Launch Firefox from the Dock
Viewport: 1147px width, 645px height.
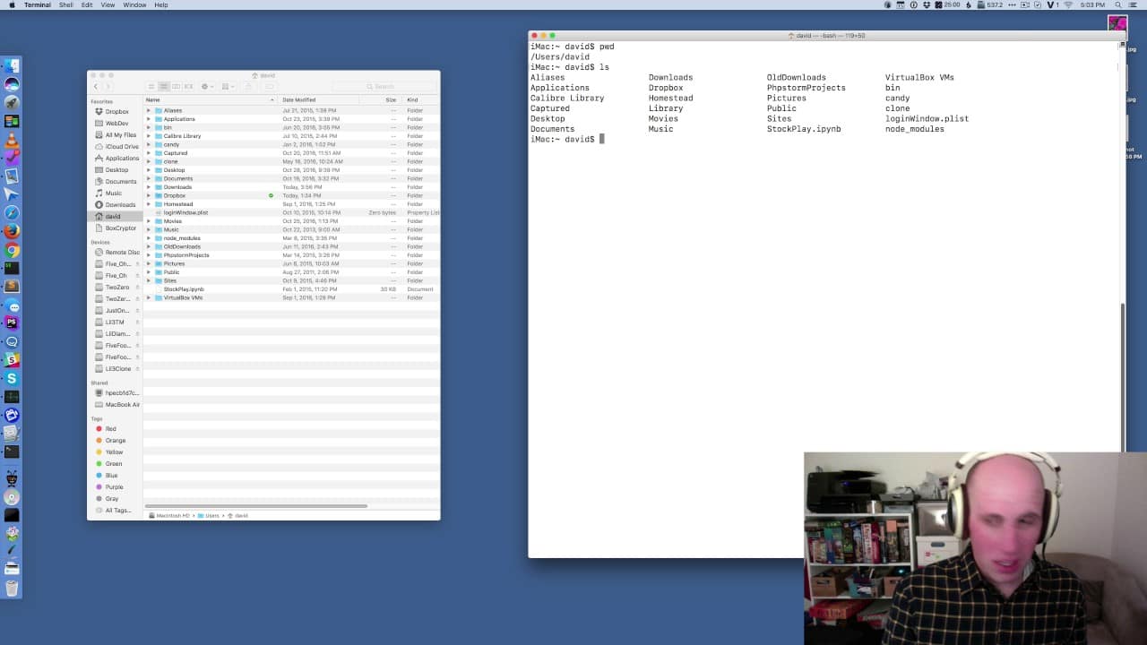click(x=12, y=231)
